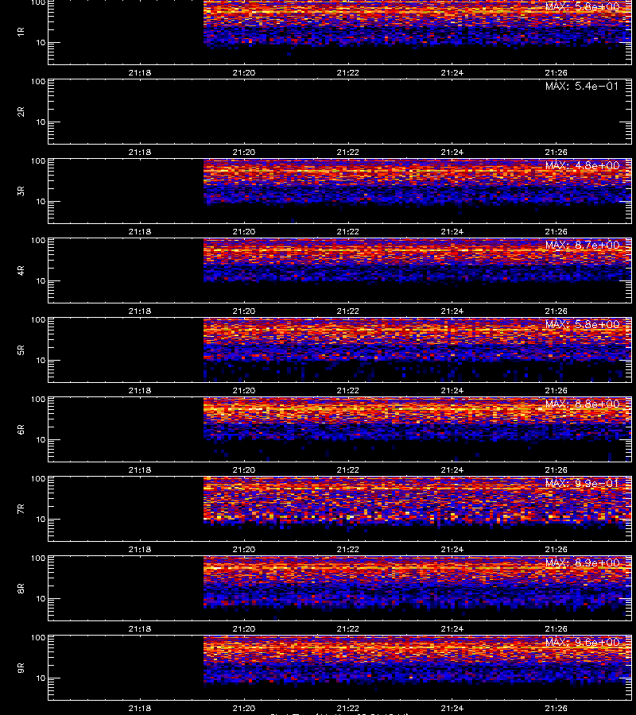Click the 21:22 tick label below 3R panel

click(348, 231)
